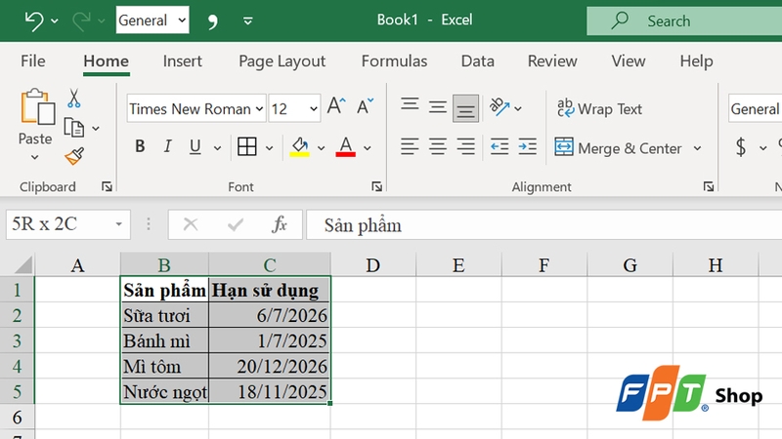Click the Borders grid icon
Image resolution: width=782 pixels, height=439 pixels.
click(x=247, y=147)
